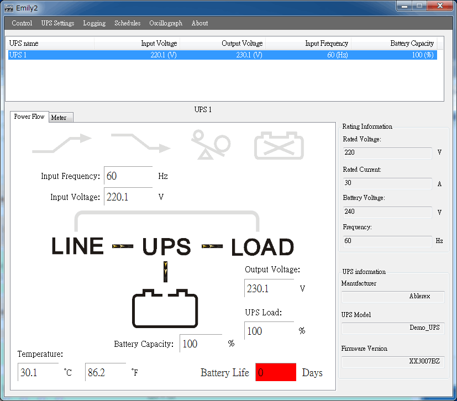Screen dimensions: 457x401
Task: Click the arrow between LINE and UPS
Action: click(123, 246)
